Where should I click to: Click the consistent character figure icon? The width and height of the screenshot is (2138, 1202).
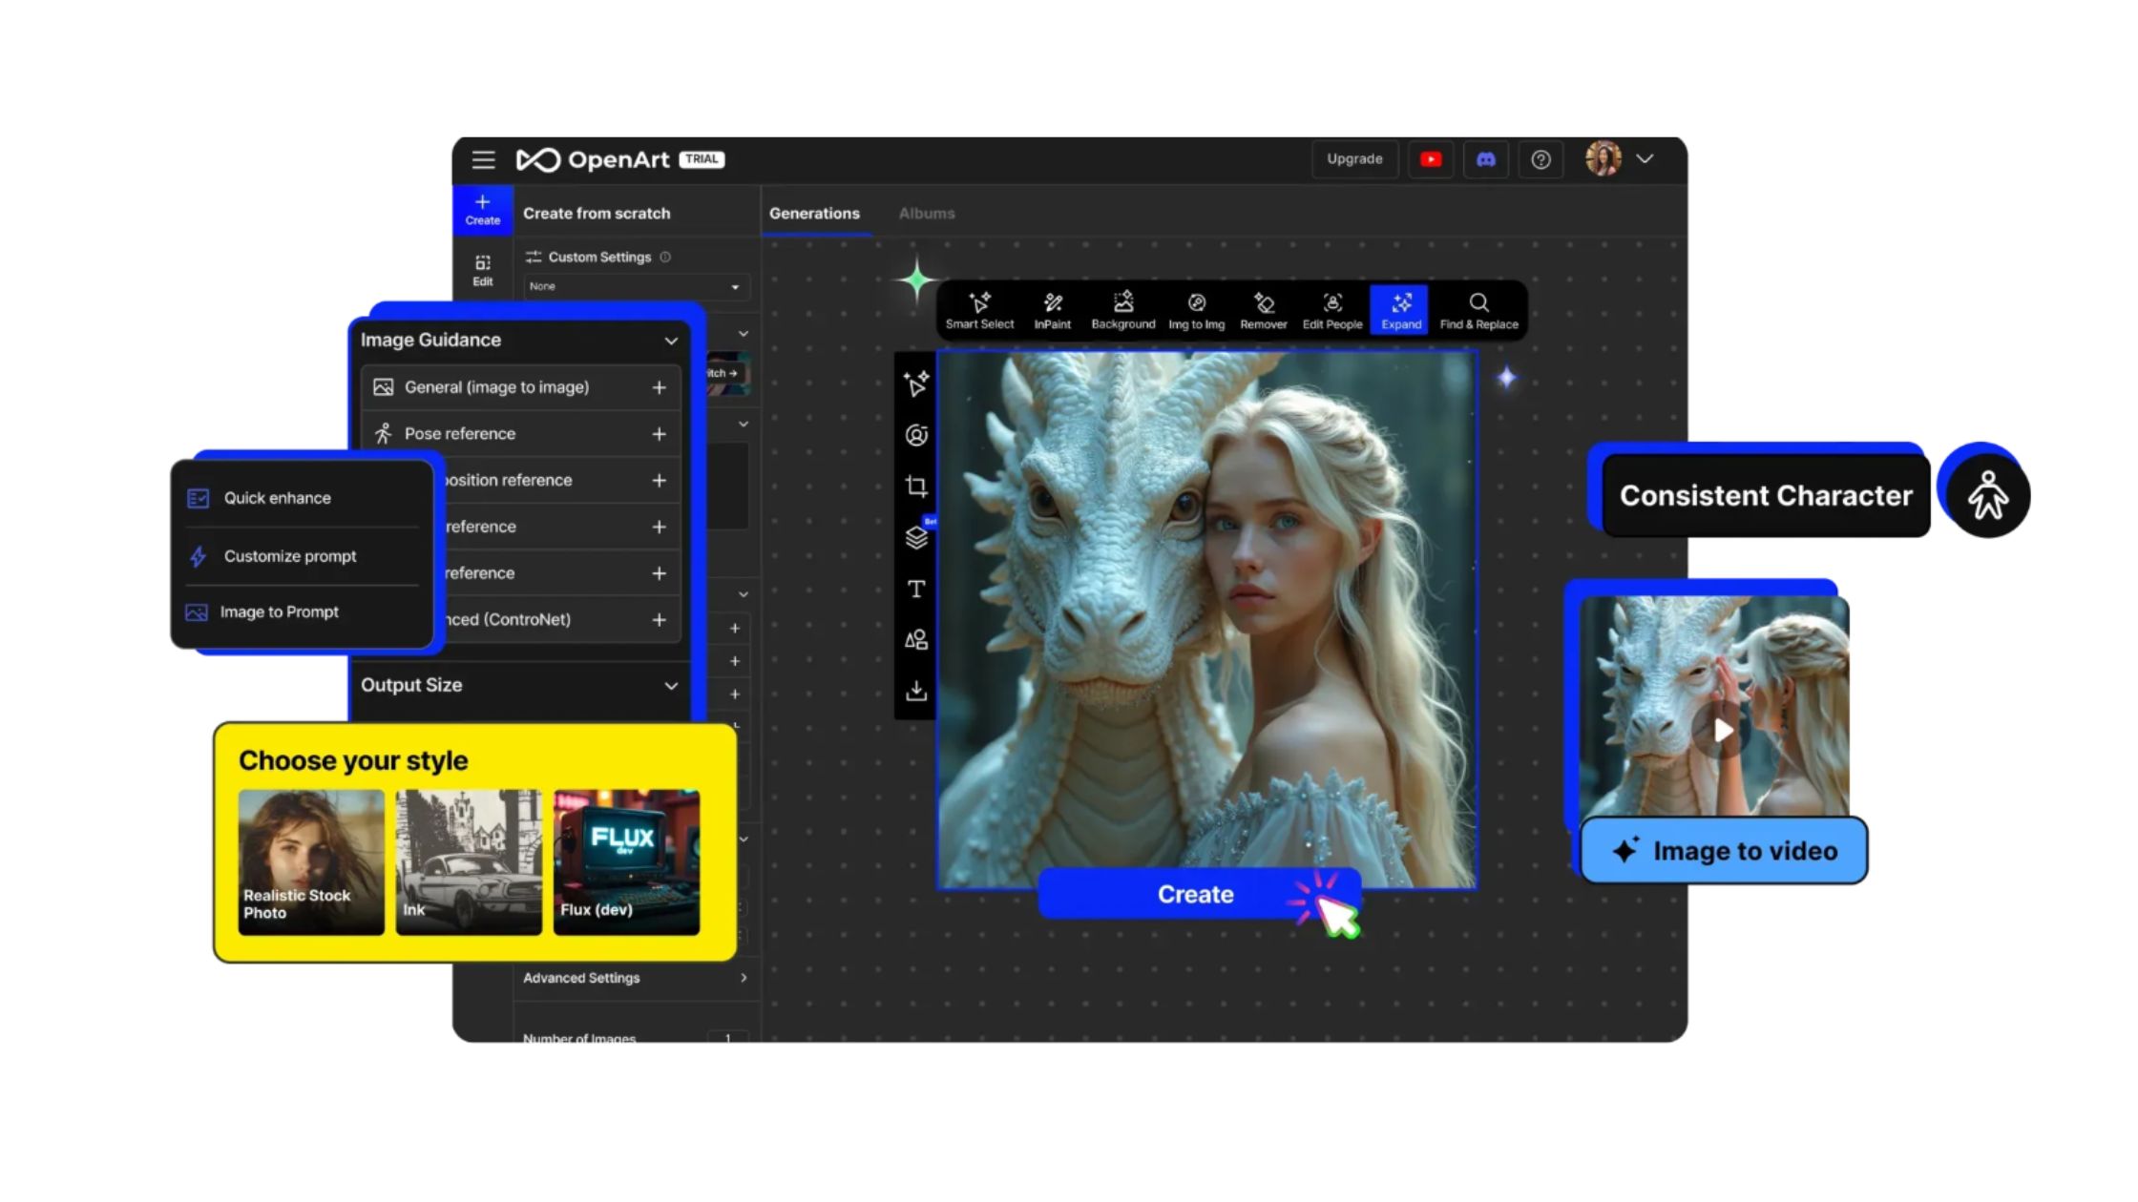pos(1988,496)
